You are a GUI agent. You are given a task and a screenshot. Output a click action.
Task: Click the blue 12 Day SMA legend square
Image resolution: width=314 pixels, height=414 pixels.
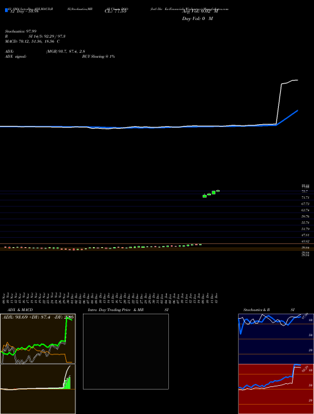pos(6,11)
